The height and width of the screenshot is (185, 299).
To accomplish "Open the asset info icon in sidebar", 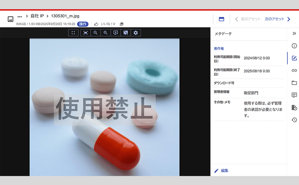I will tap(294, 46).
